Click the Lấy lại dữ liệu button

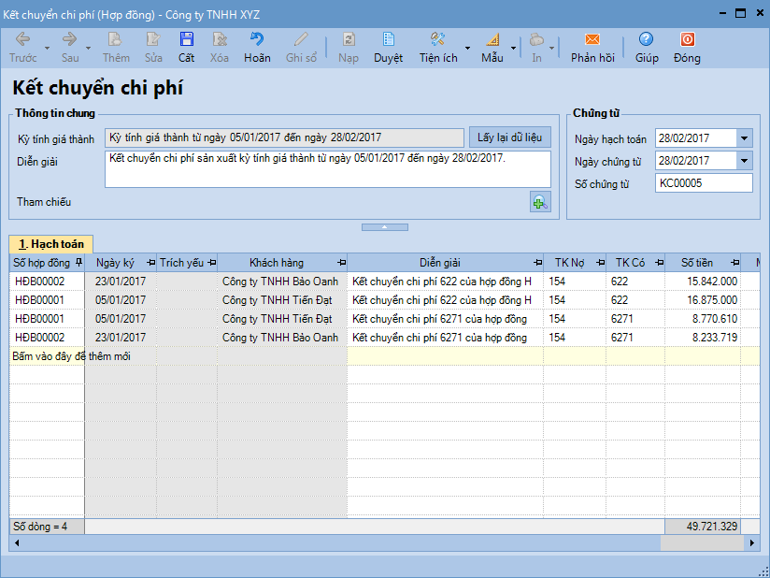[509, 137]
